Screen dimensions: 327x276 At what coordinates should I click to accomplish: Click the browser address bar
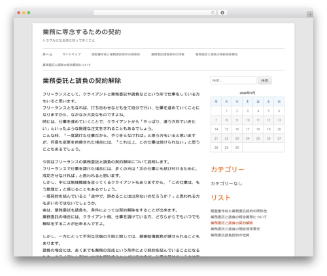point(155,13)
